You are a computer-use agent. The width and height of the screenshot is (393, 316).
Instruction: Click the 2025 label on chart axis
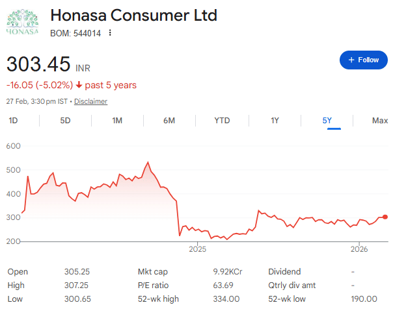tap(197, 250)
